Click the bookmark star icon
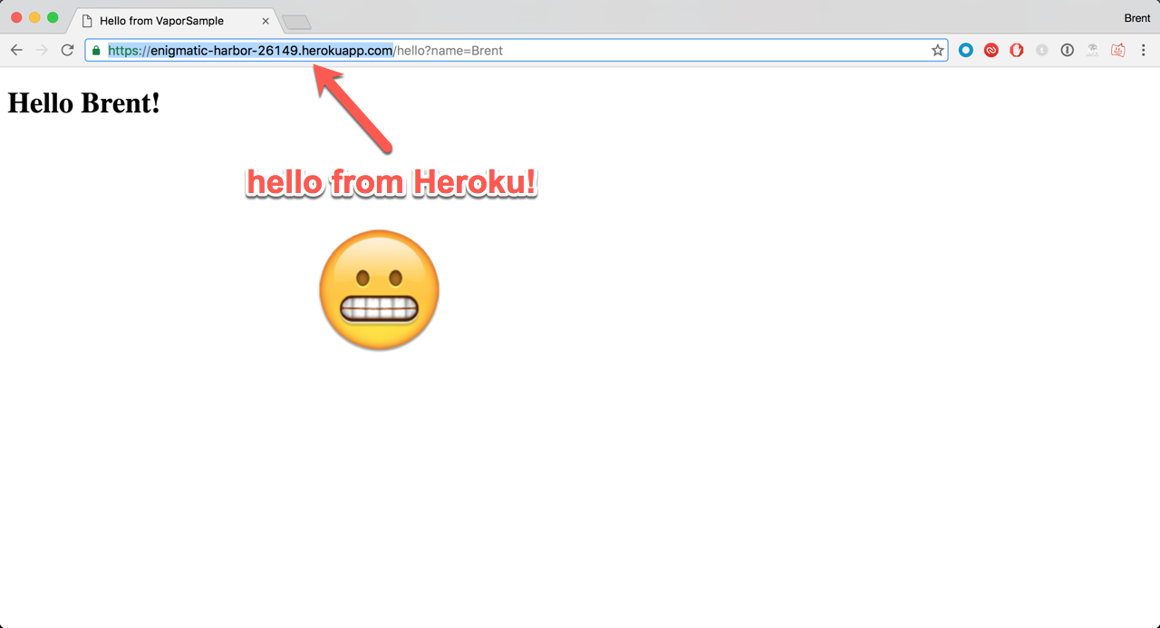The width and height of the screenshot is (1160, 628). click(x=937, y=50)
